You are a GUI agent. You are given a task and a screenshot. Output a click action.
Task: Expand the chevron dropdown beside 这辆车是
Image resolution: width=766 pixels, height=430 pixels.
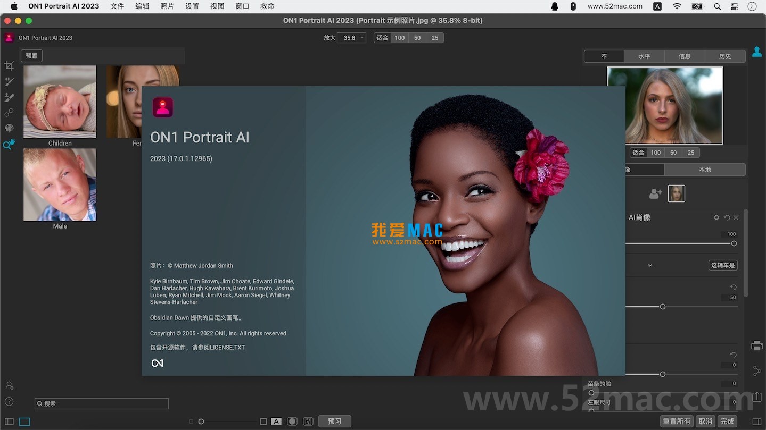click(650, 265)
